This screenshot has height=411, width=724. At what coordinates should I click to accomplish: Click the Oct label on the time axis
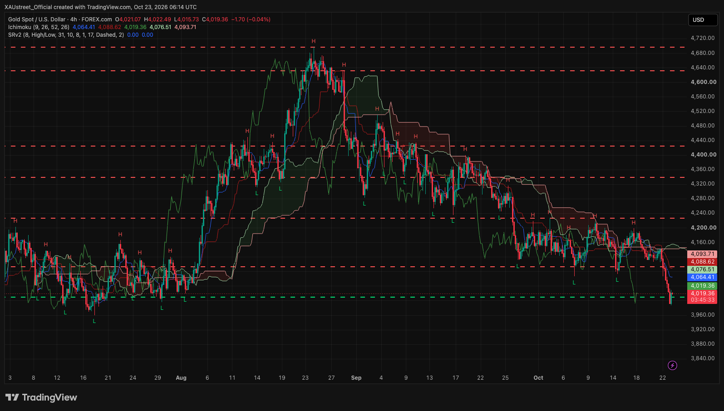click(x=538, y=378)
